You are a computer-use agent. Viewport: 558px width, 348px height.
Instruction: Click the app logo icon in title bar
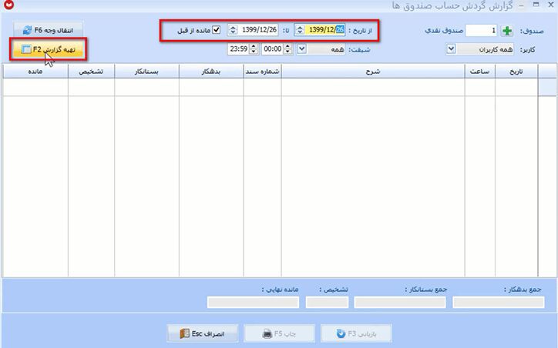[8, 5]
